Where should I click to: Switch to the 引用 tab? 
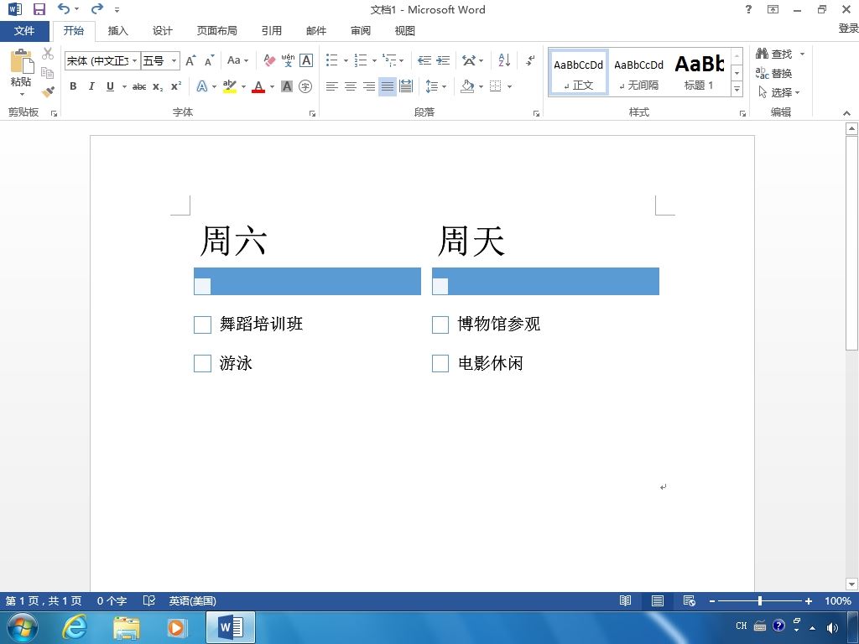(x=272, y=31)
